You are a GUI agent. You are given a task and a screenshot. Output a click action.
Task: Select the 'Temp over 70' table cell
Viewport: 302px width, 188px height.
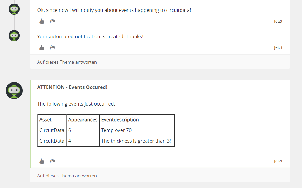point(116,130)
